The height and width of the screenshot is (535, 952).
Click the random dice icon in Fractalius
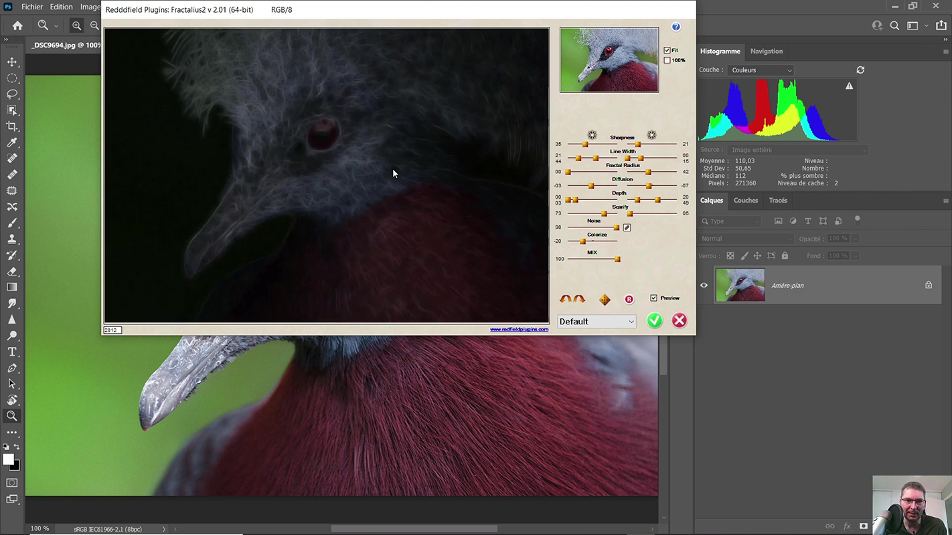[605, 300]
